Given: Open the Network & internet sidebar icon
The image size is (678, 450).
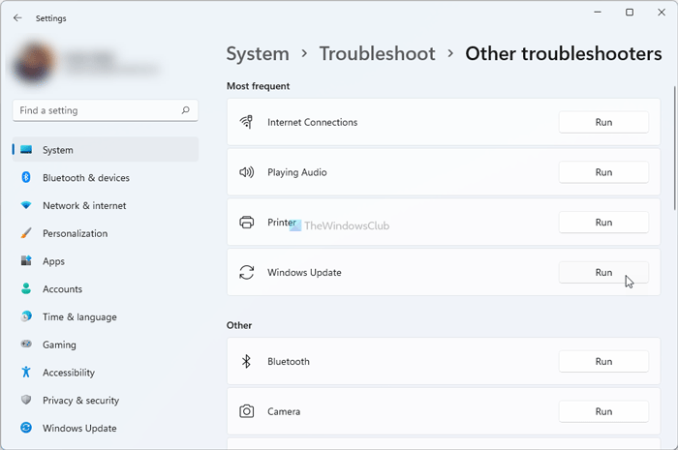Looking at the screenshot, I should tap(26, 206).
